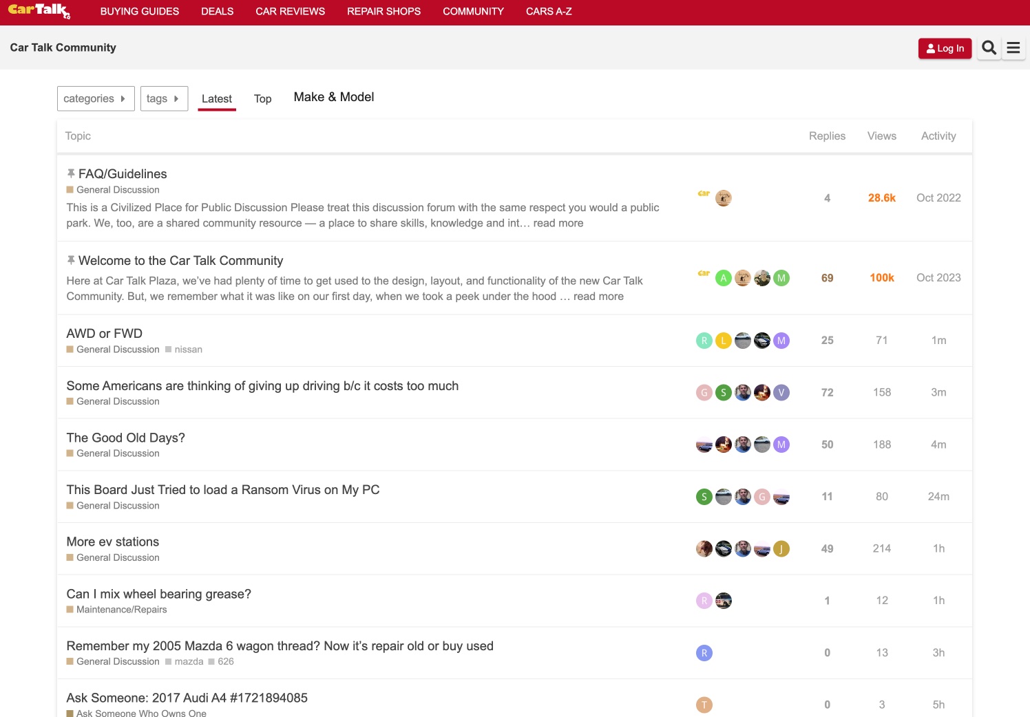Click the nissan tag under AWD or FWD
This screenshot has width=1030, height=717.
(x=187, y=349)
